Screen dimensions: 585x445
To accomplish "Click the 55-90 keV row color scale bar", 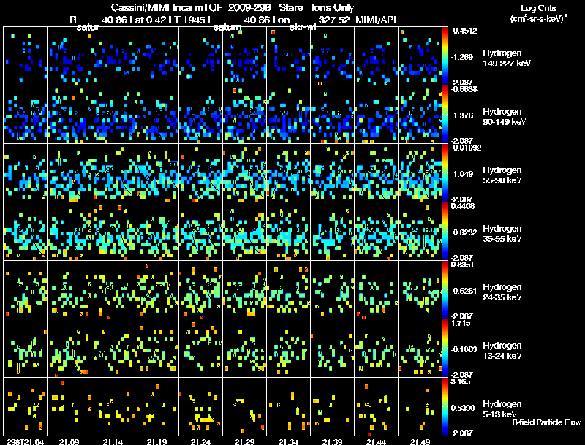I will click(445, 172).
